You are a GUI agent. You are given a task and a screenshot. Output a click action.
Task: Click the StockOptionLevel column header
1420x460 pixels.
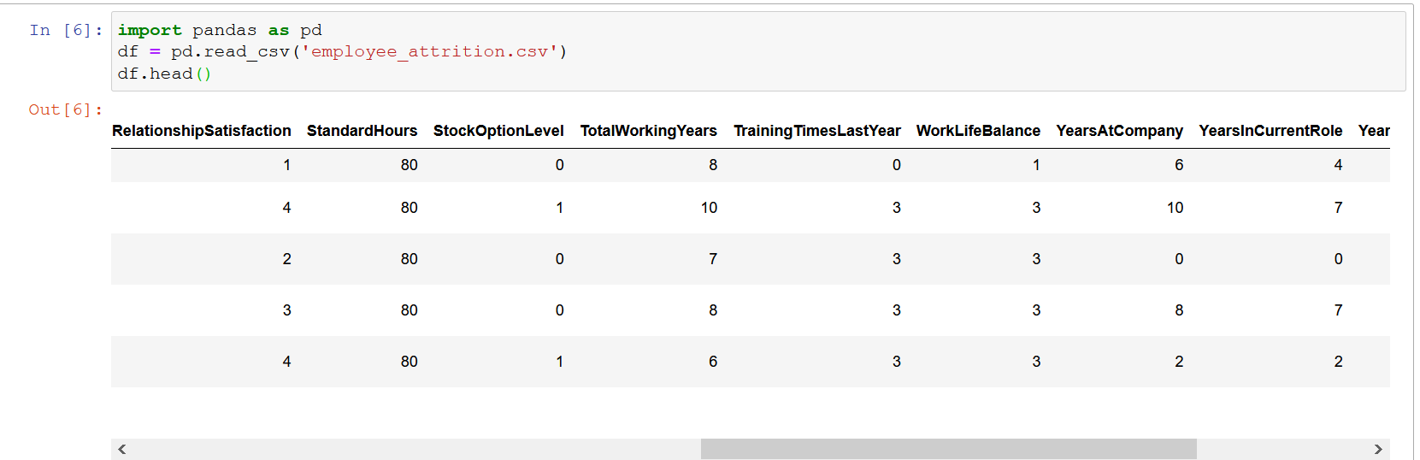tap(498, 131)
